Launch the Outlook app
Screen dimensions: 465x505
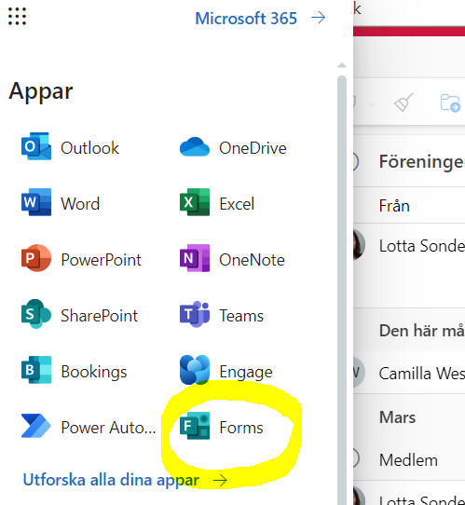[x=70, y=147]
